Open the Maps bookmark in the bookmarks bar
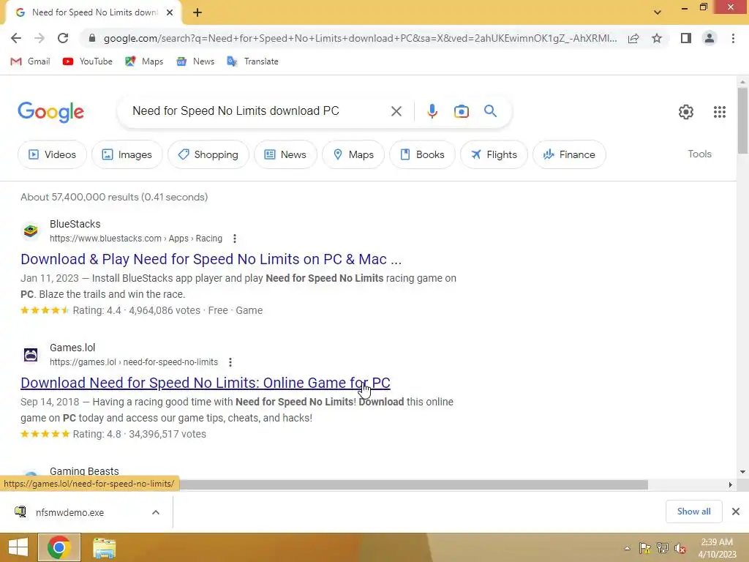The width and height of the screenshot is (749, 562). pyautogui.click(x=144, y=61)
